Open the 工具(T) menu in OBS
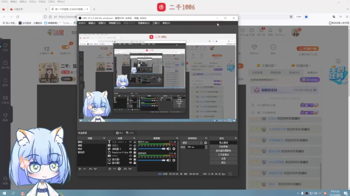 click(156, 23)
